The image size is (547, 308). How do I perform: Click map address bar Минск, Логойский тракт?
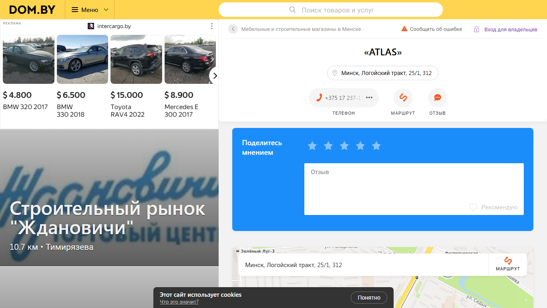(364, 265)
